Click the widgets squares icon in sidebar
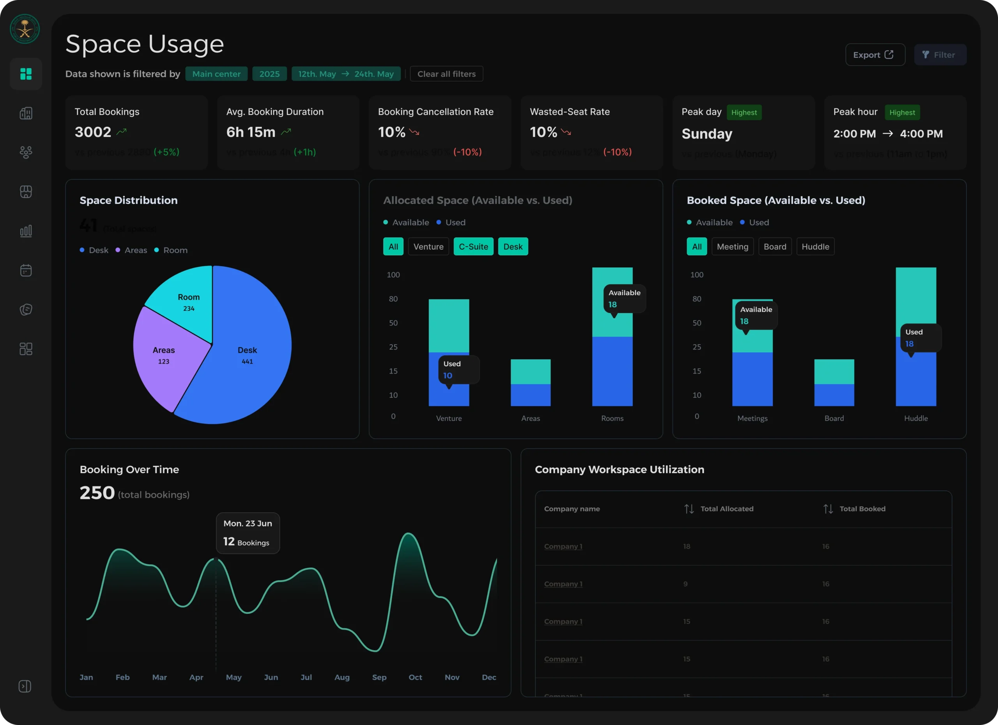The image size is (998, 725). (26, 349)
